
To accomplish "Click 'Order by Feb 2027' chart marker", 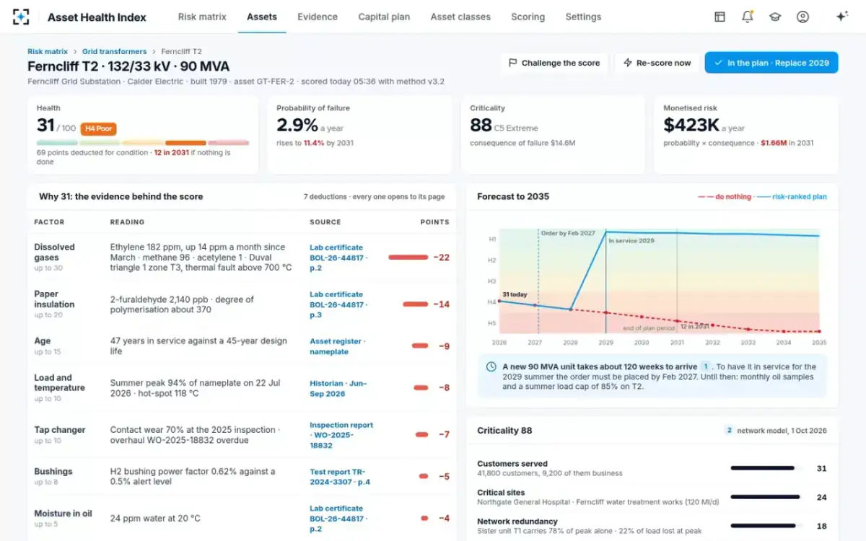I will [x=568, y=233].
